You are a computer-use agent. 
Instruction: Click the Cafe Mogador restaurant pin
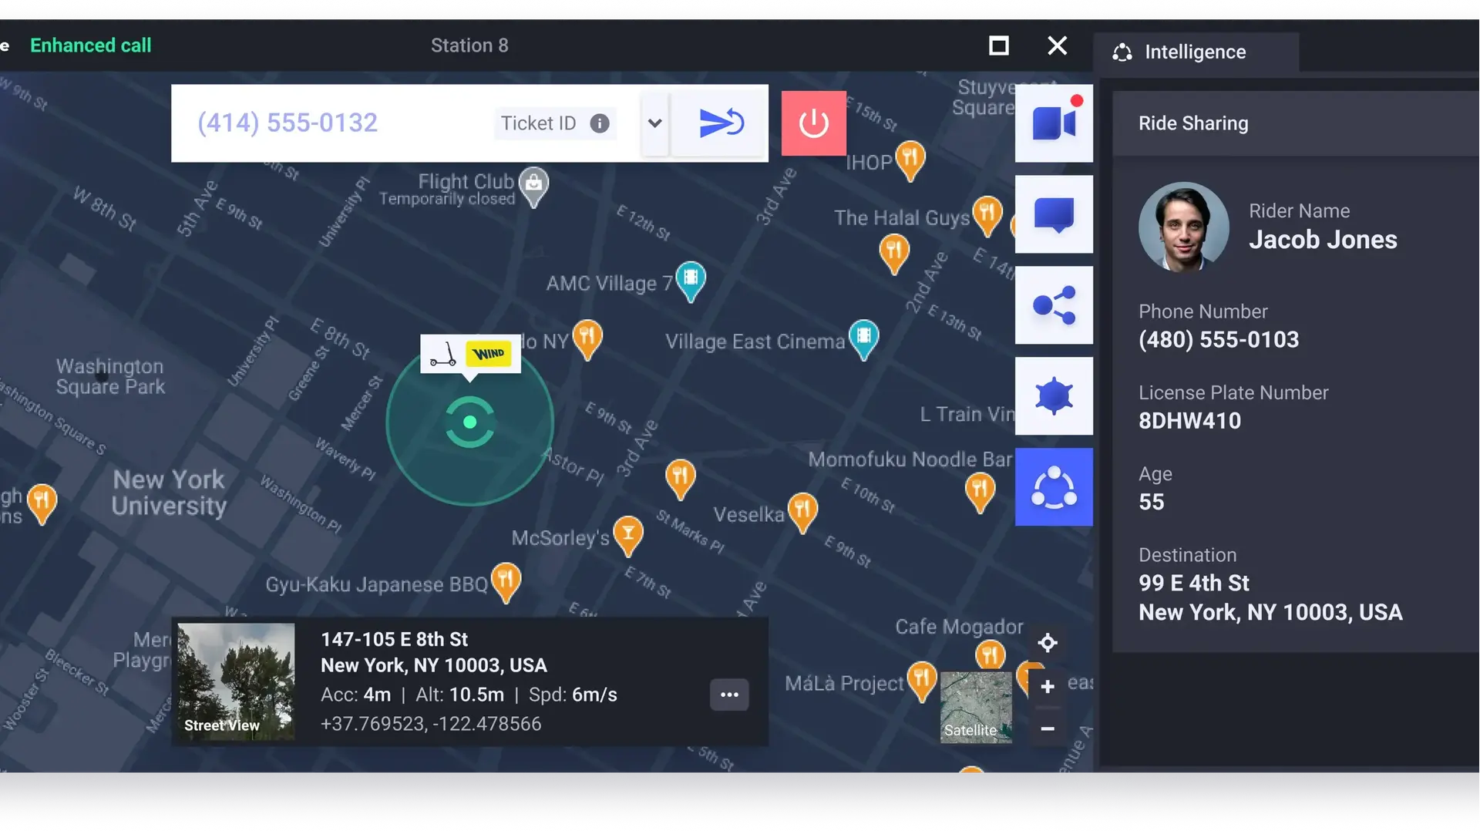991,657
